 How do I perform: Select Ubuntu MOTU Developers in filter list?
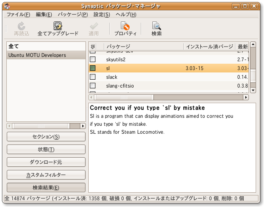[46, 55]
